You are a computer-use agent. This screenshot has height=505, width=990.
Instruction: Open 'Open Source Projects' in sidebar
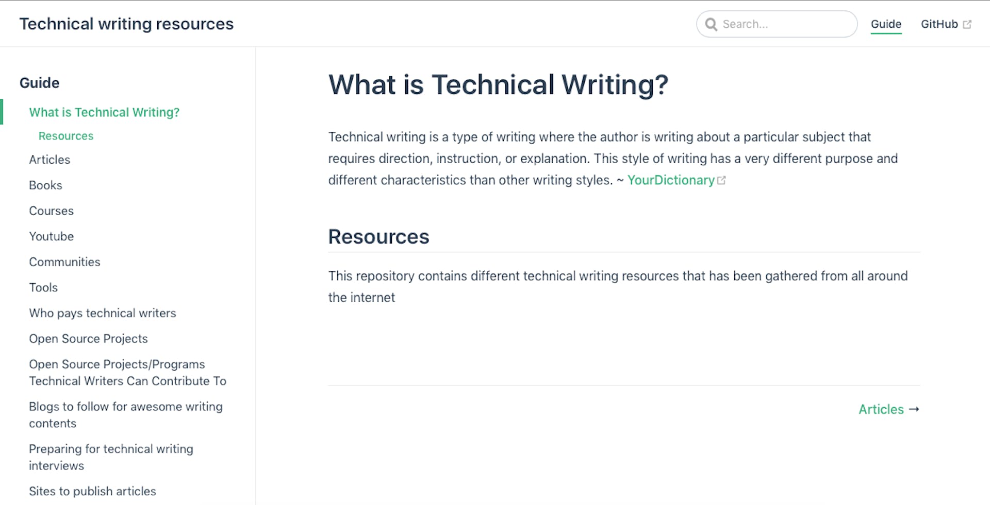coord(88,339)
